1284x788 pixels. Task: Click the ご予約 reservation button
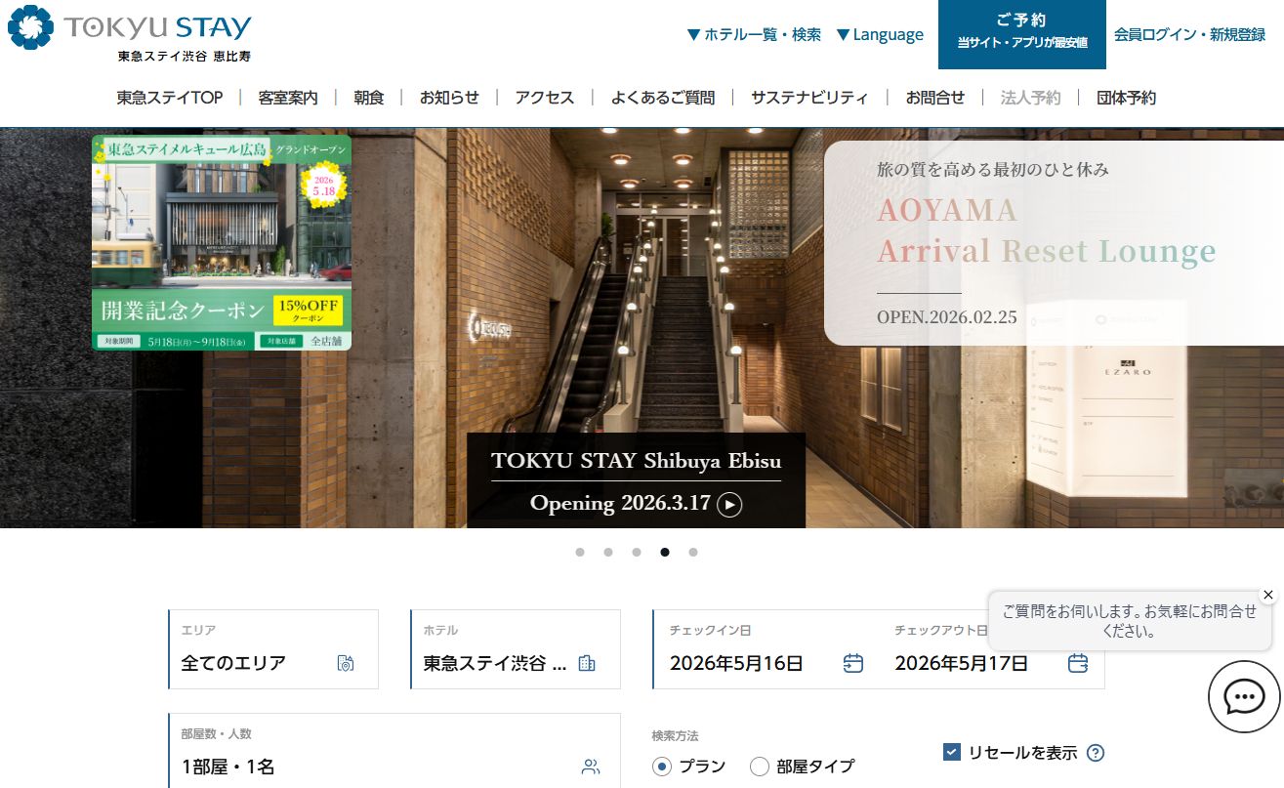(x=1022, y=34)
